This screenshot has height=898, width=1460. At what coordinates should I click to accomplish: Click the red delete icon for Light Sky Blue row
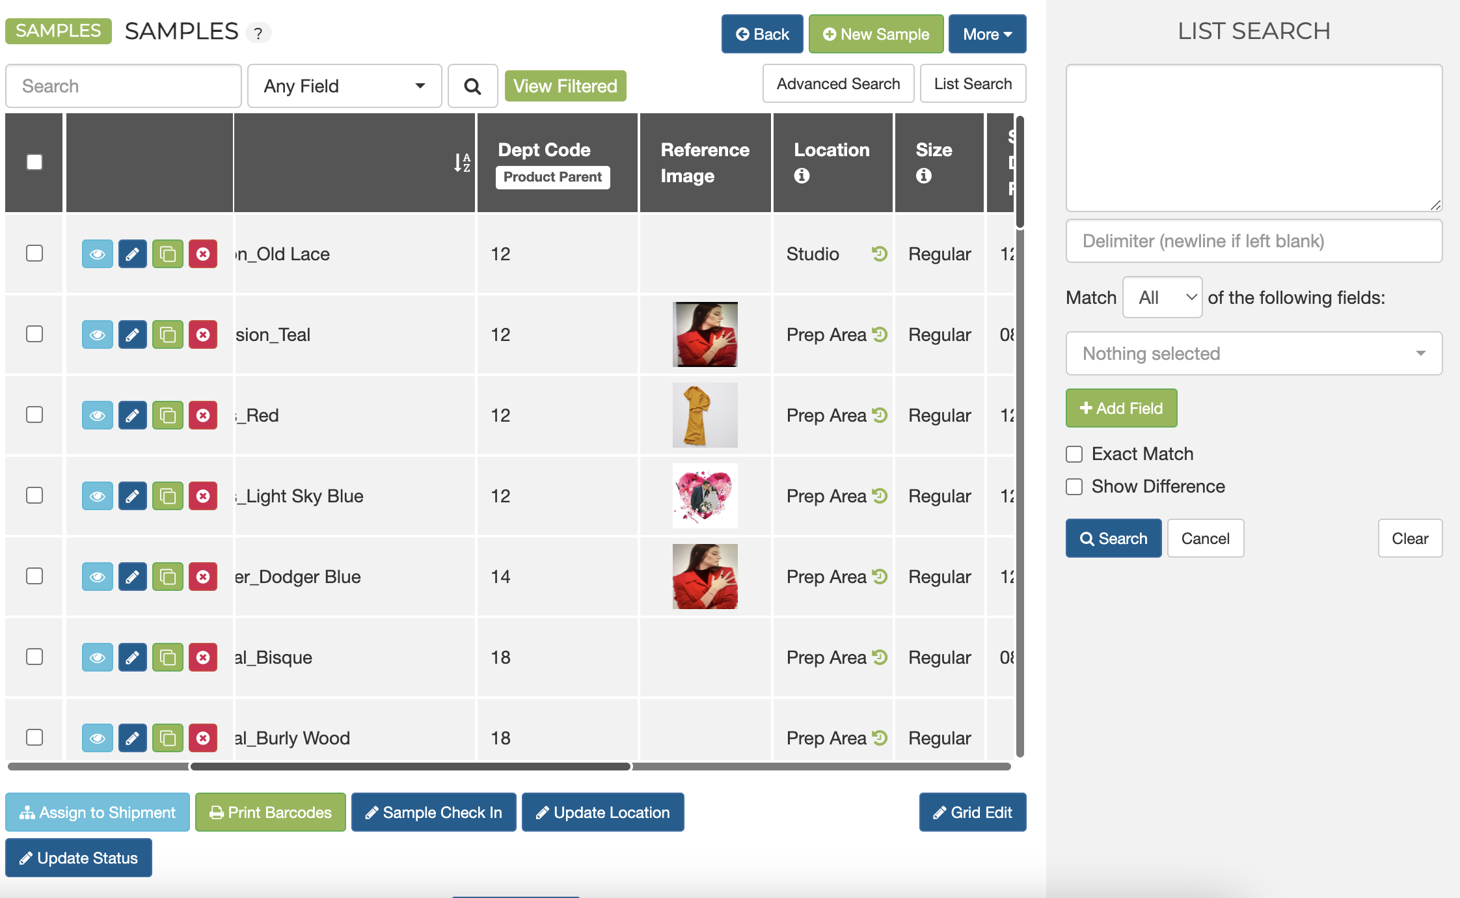(203, 496)
